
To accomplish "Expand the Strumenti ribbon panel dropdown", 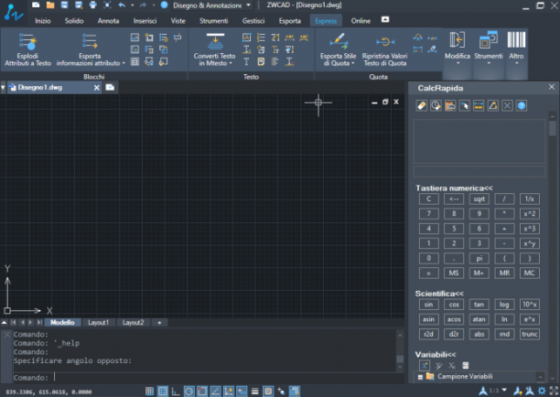I will (489, 63).
